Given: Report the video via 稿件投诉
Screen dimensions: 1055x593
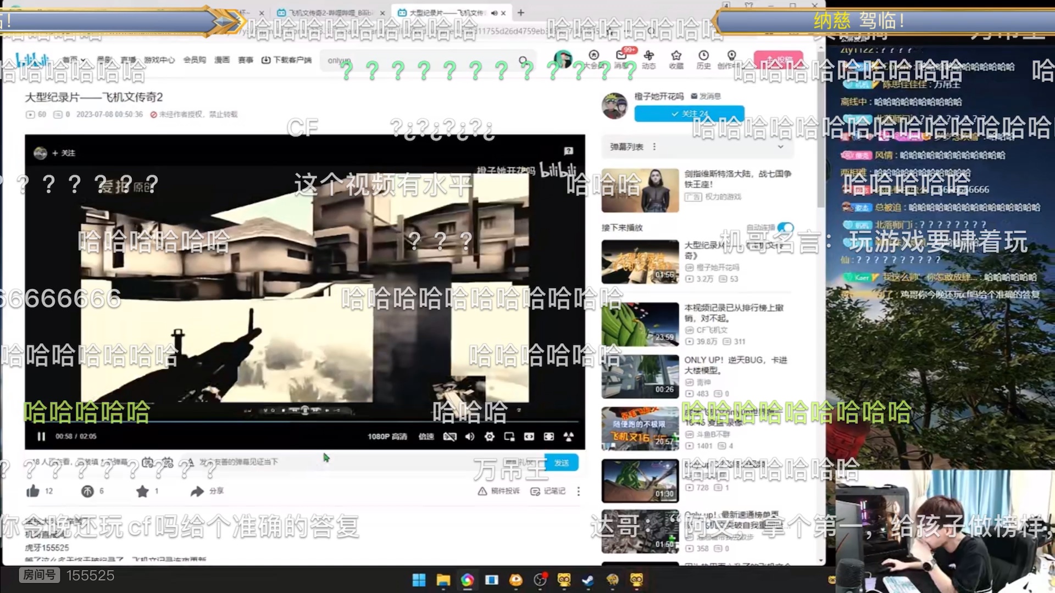Looking at the screenshot, I should (x=499, y=491).
